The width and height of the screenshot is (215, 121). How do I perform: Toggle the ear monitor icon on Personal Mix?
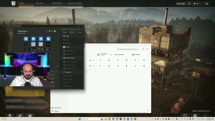coord(111,54)
